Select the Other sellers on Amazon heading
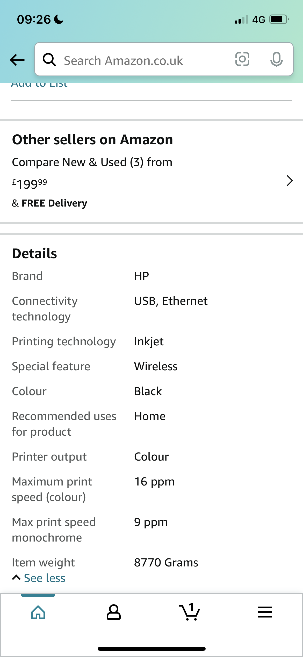The height and width of the screenshot is (657, 303). 92,140
